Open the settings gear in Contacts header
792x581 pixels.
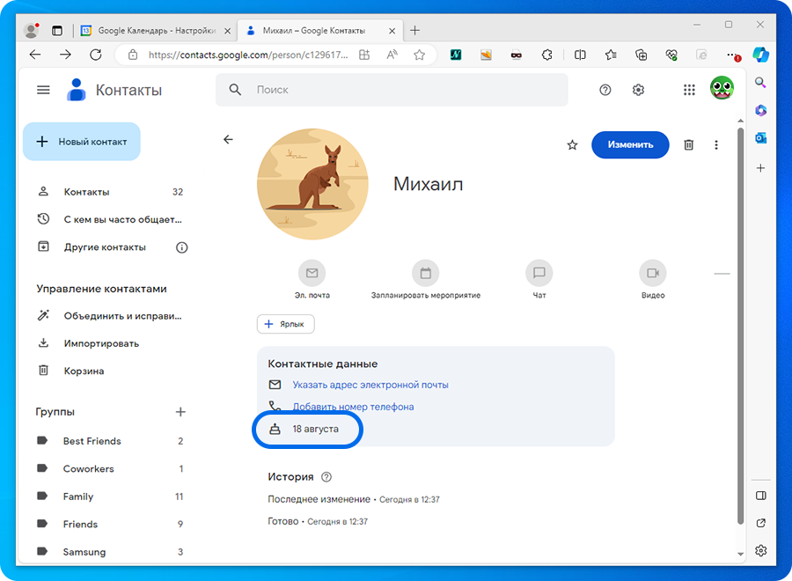coord(639,90)
